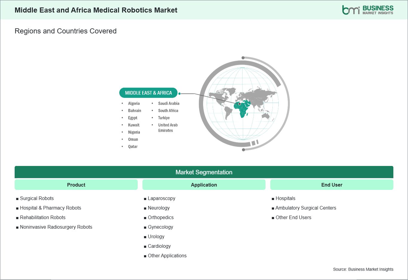
Task: Click the BMI Business Market Insights logo
Action: (368, 10)
